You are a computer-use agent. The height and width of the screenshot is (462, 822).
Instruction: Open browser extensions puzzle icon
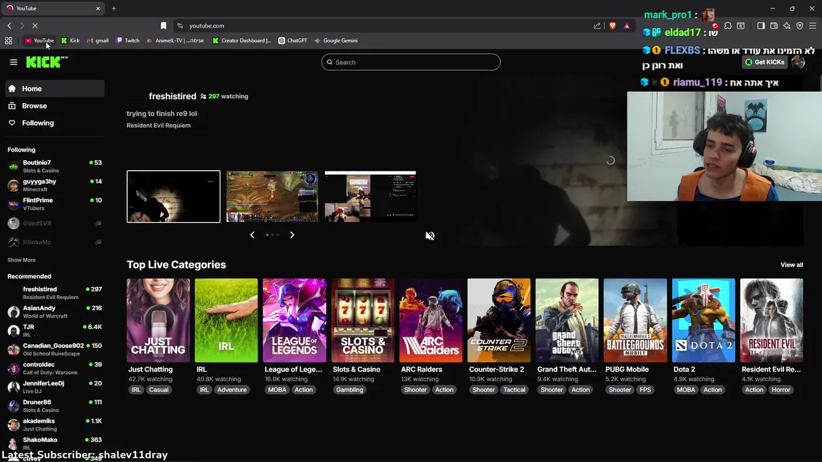tap(728, 26)
